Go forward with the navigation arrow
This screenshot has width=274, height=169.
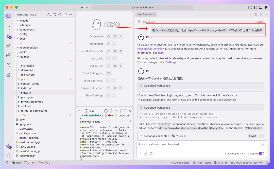coord(87,8)
